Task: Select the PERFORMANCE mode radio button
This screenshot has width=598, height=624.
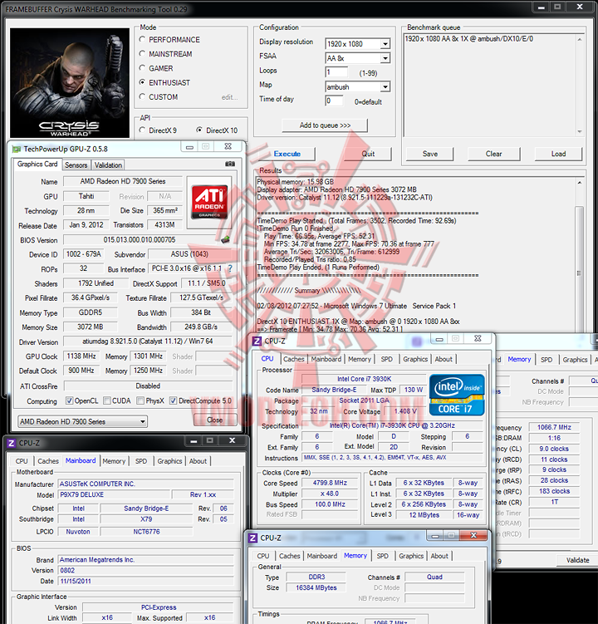Action: point(142,39)
